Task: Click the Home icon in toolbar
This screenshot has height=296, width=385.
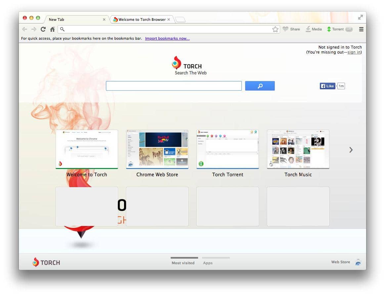Action: click(x=52, y=29)
